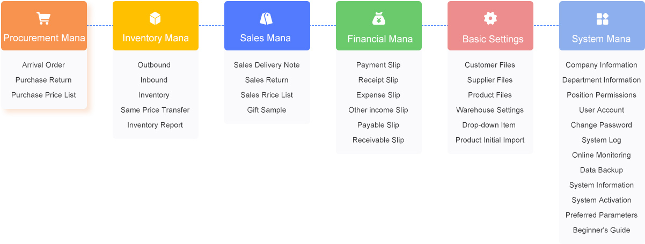The height and width of the screenshot is (244, 645).
Task: Click the Inventory cube box icon
Action: click(155, 19)
